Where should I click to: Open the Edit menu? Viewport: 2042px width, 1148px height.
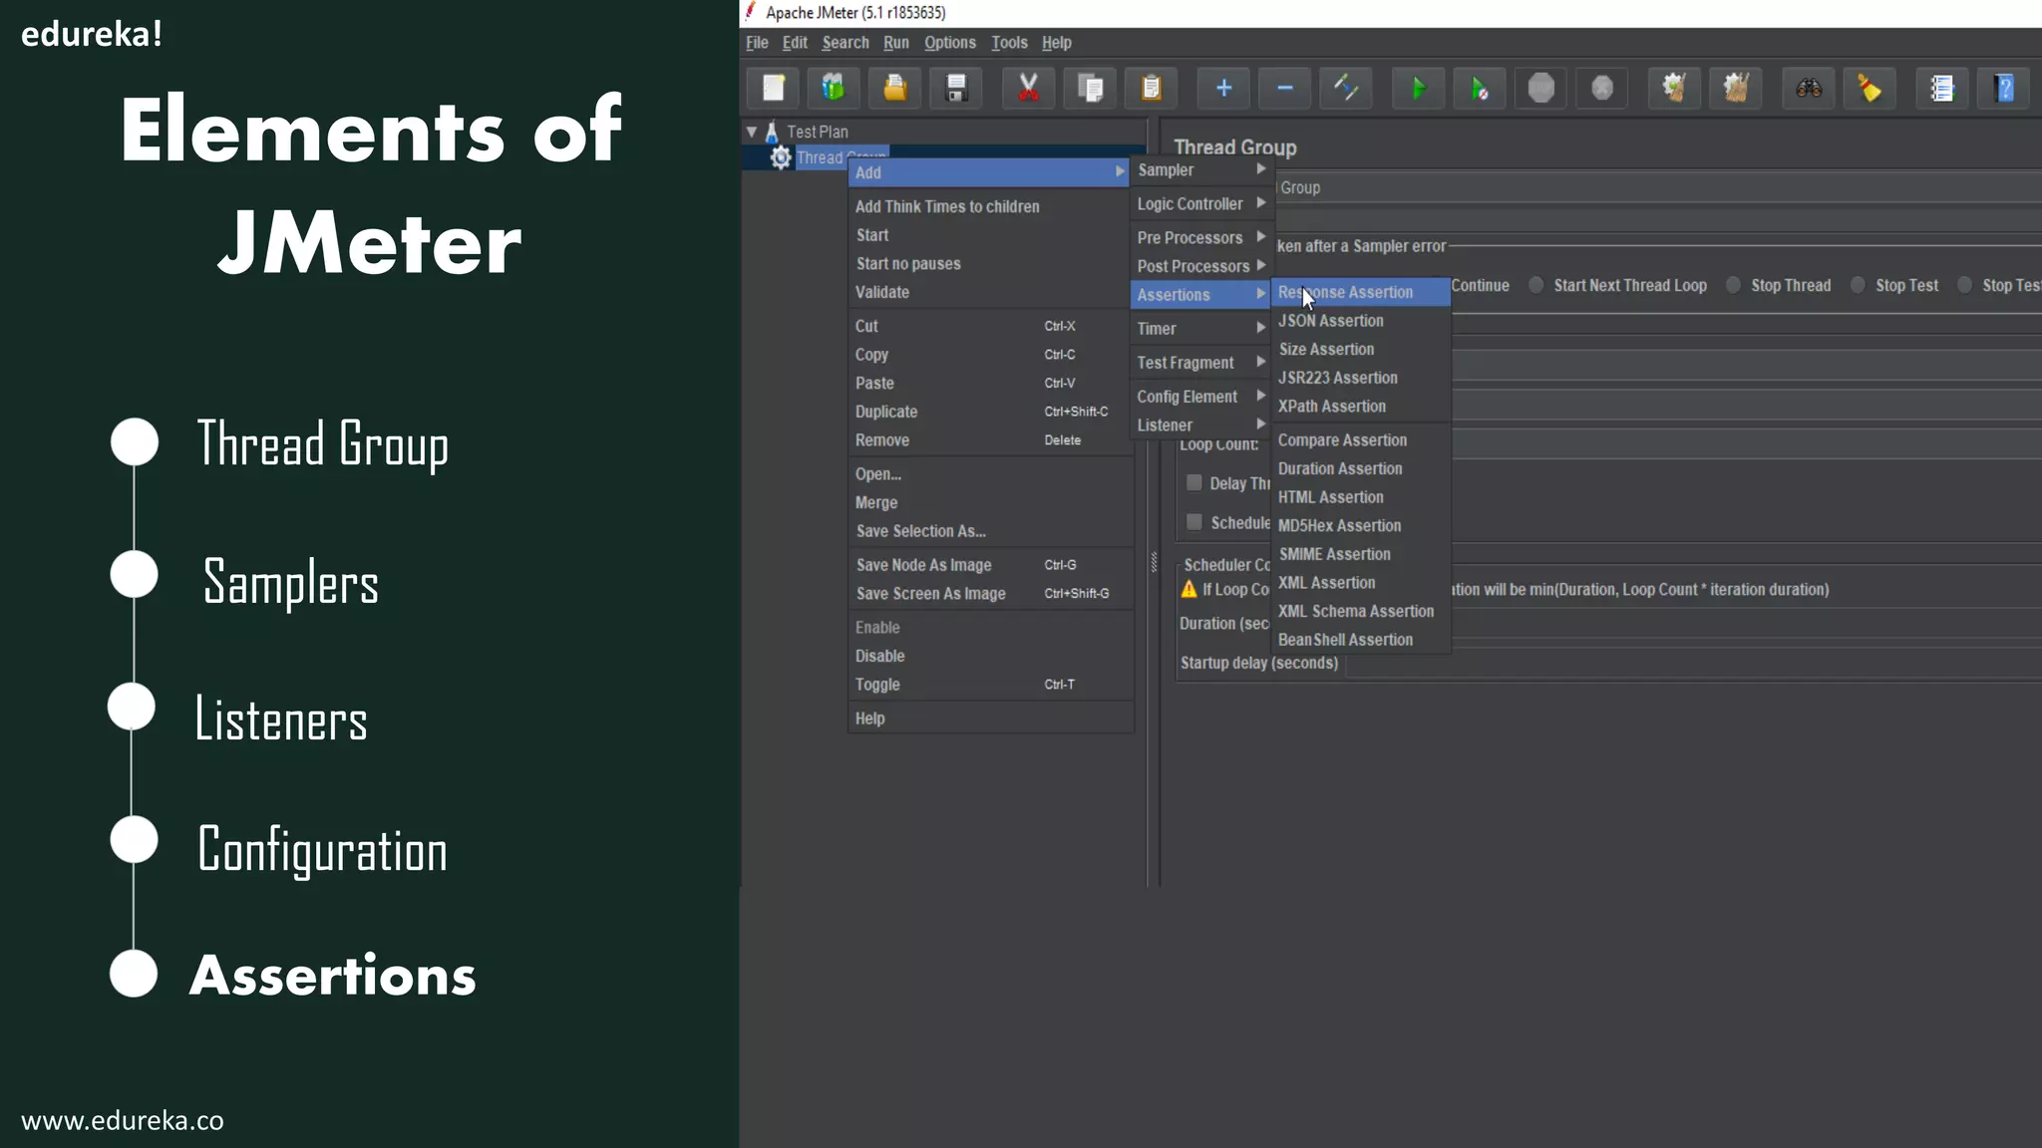(x=795, y=43)
